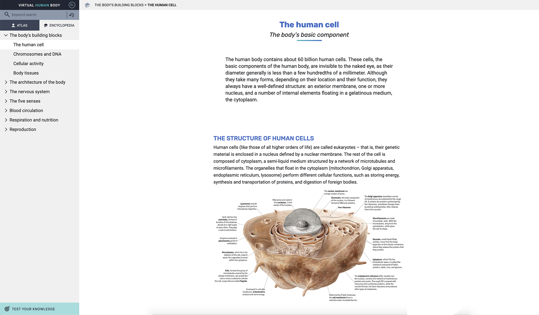Image resolution: width=539 pixels, height=315 pixels.
Task: Select The human cell sidebar entry
Action: click(29, 44)
